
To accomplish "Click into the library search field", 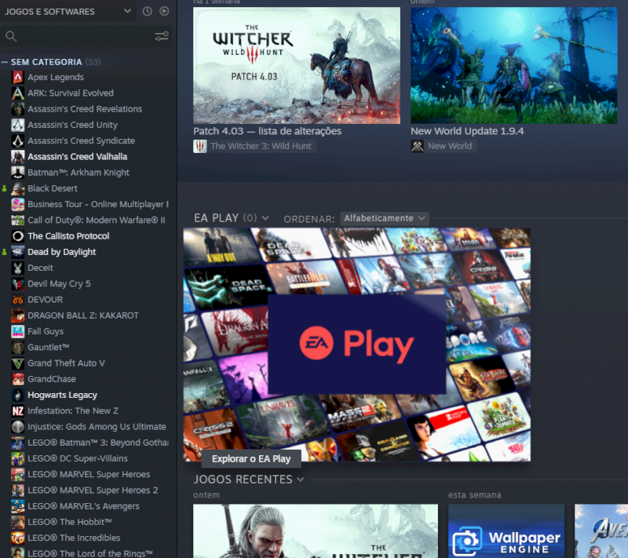I will pyautogui.click(x=84, y=36).
